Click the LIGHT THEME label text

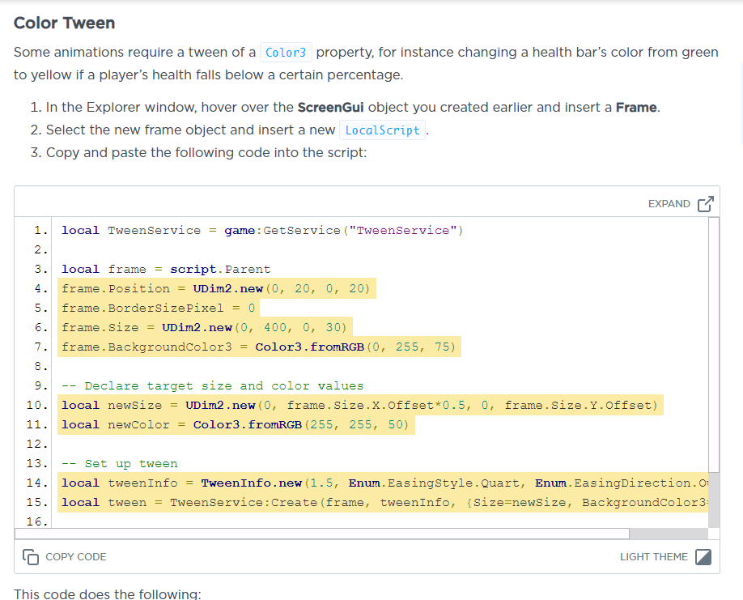[653, 557]
